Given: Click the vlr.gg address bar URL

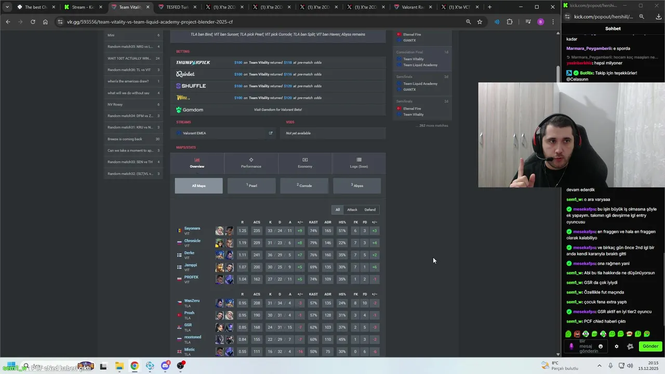Looking at the screenshot, I should (x=150, y=22).
